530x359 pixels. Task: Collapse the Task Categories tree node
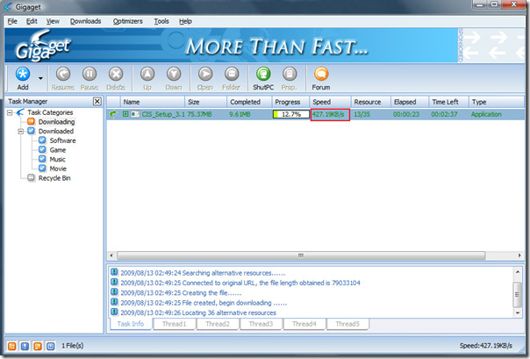[x=10, y=112]
